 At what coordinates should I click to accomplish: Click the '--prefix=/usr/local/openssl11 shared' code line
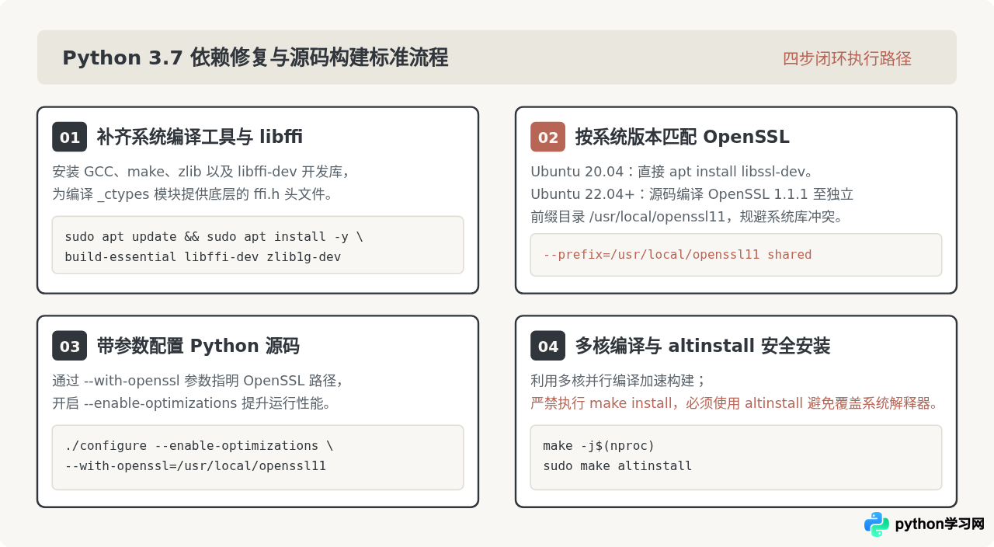[677, 254]
